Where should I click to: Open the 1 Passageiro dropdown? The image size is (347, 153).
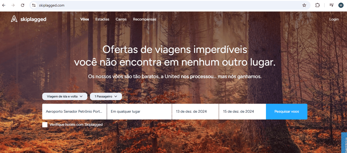point(106,96)
